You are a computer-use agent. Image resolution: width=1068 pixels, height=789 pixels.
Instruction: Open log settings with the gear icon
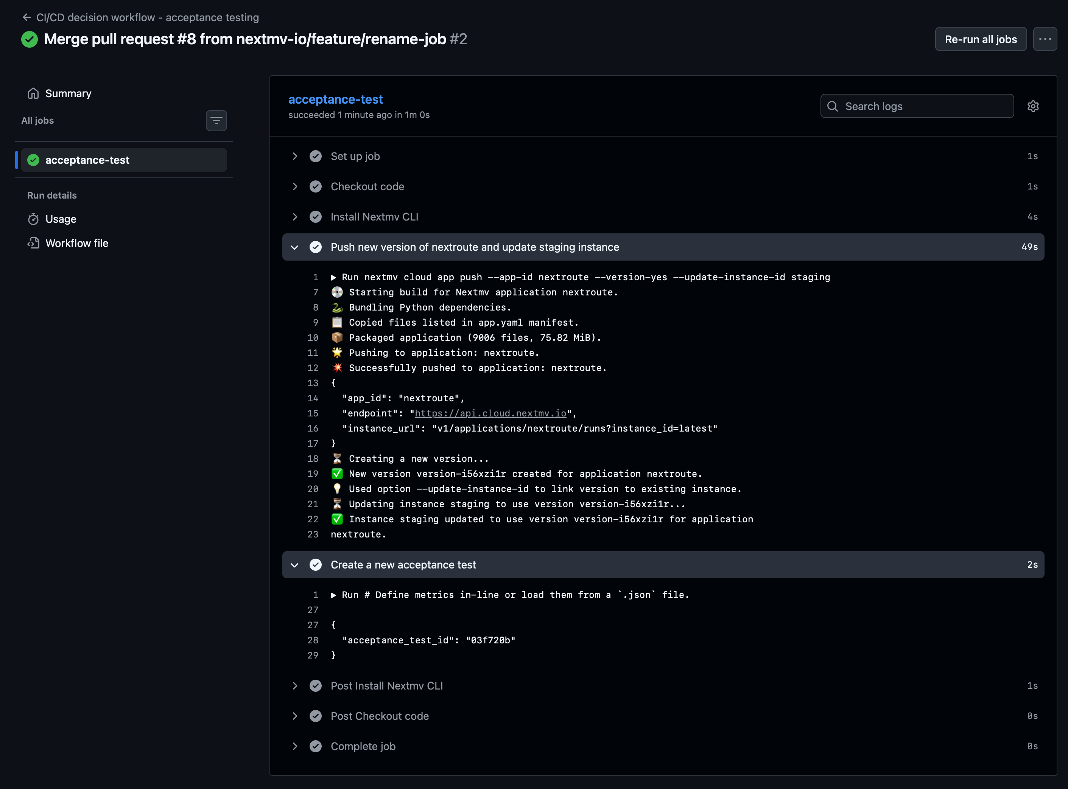pos(1033,106)
